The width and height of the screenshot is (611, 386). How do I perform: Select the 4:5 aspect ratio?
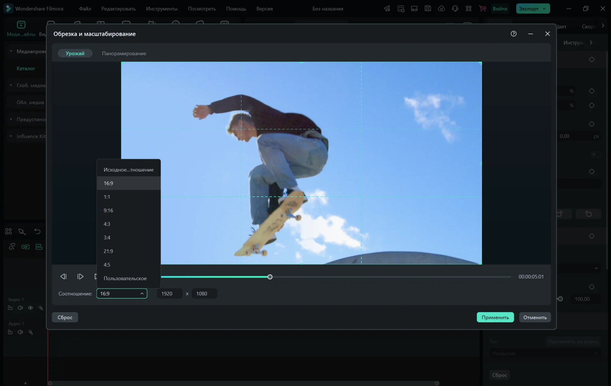[x=129, y=265]
